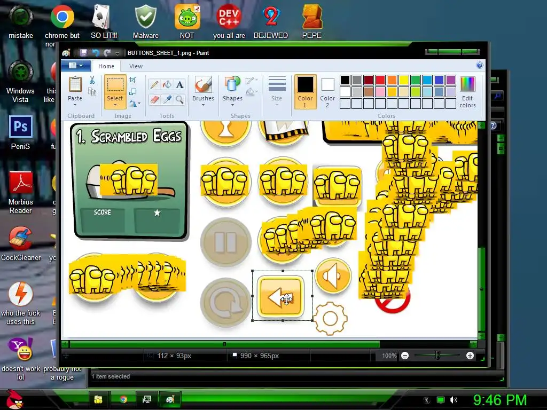This screenshot has width=547, height=410.
Task: Click the Paste clipboard icon
Action: point(75,84)
